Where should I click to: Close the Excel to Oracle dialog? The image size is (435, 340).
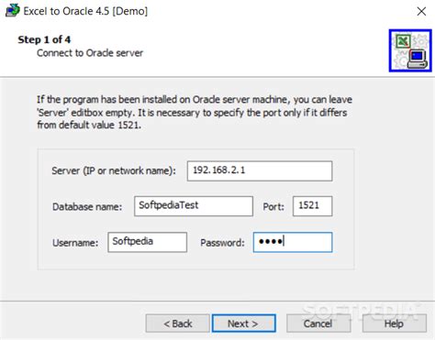pyautogui.click(x=421, y=11)
